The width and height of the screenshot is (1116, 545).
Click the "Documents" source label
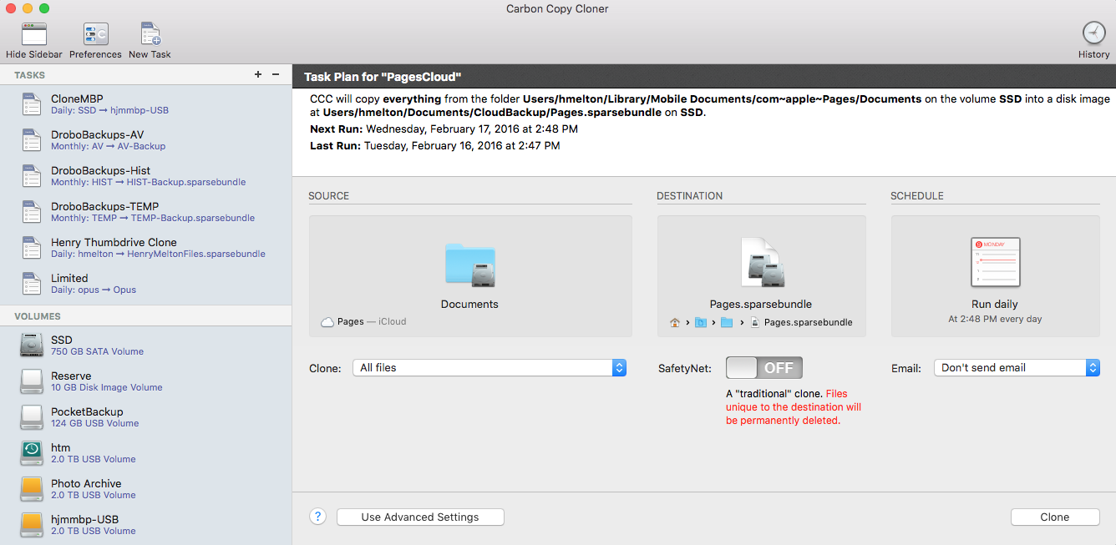click(469, 304)
